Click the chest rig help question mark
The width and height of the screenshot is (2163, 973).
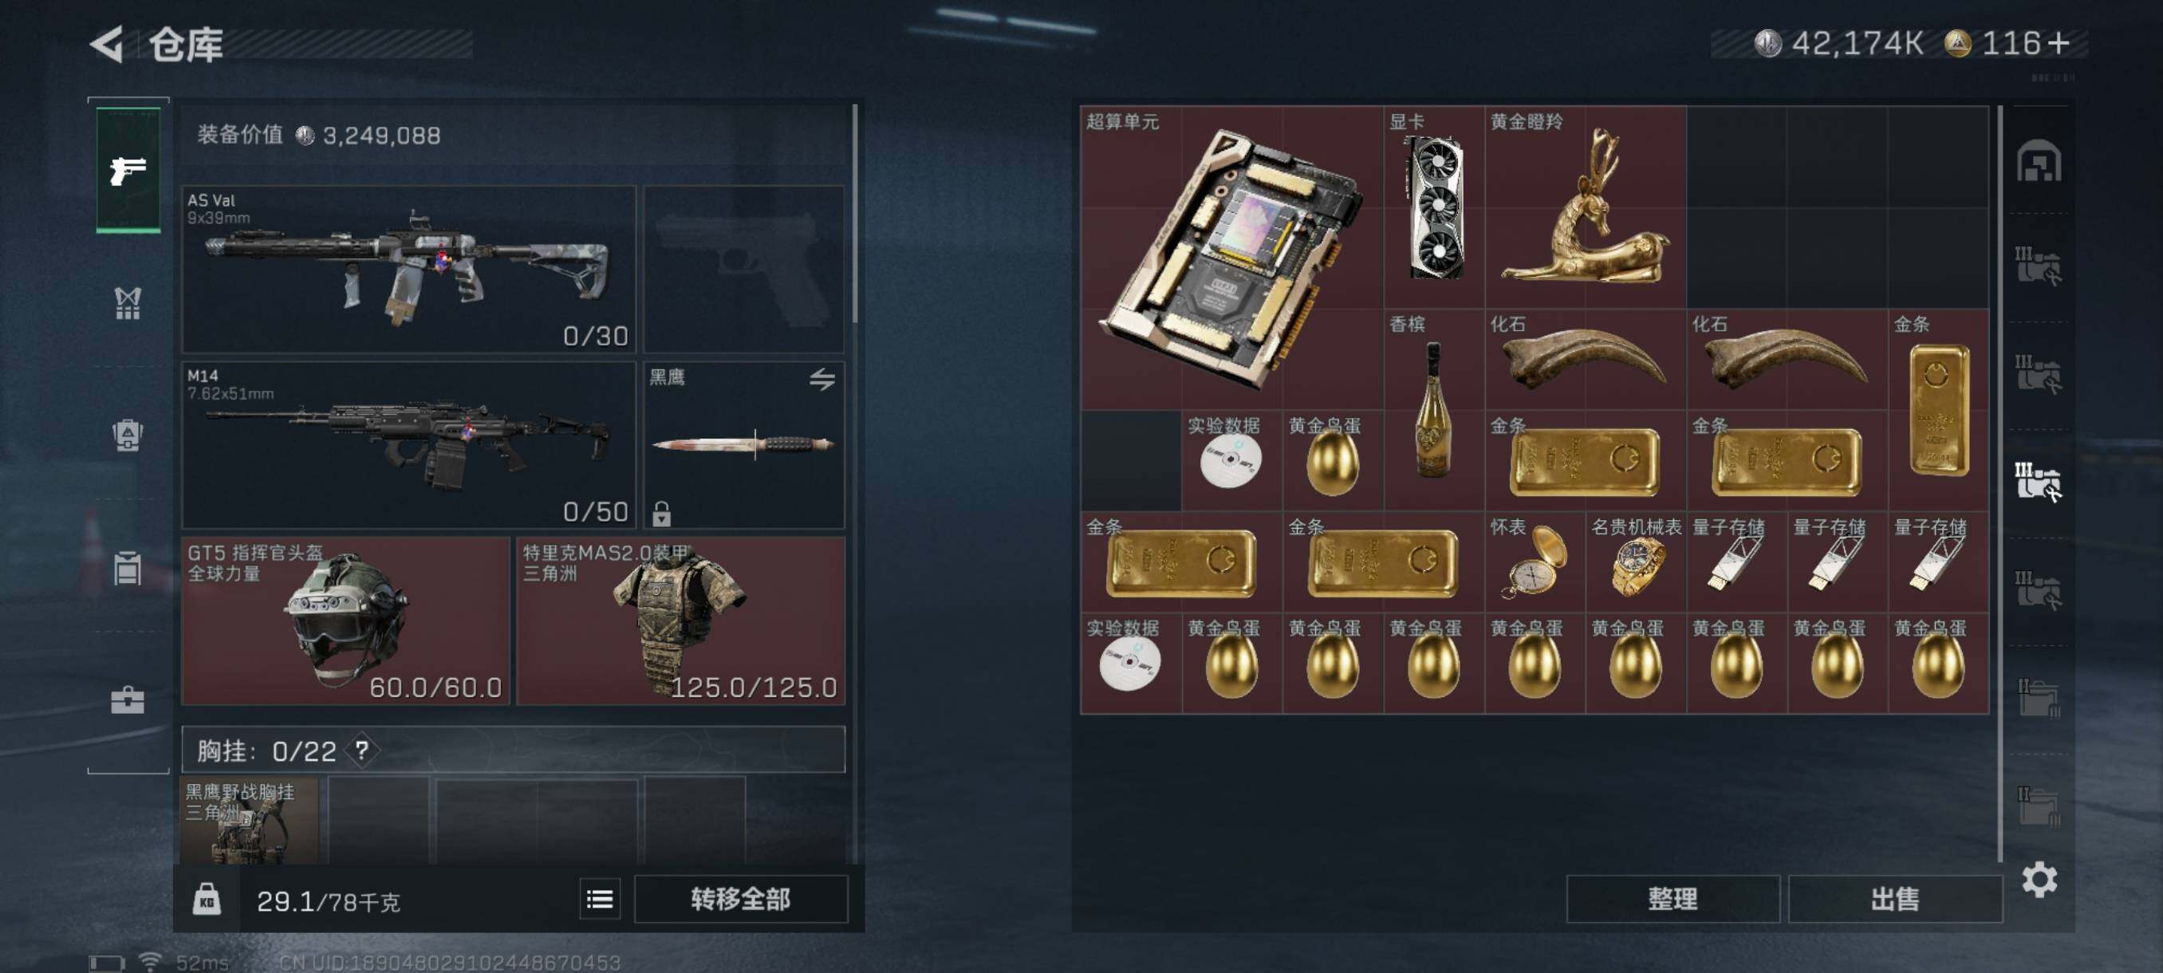point(362,750)
